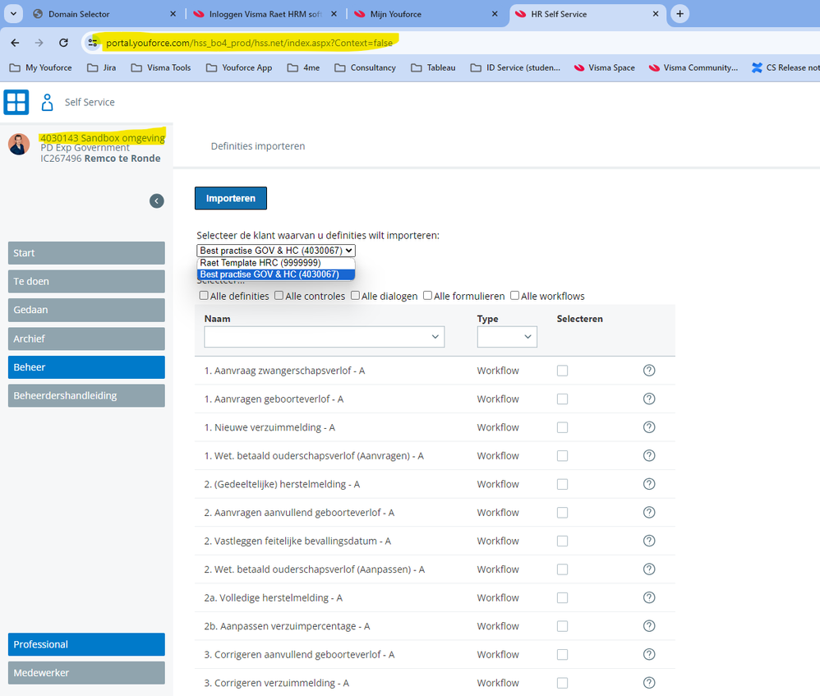Open the site information icon in address bar

tap(93, 43)
